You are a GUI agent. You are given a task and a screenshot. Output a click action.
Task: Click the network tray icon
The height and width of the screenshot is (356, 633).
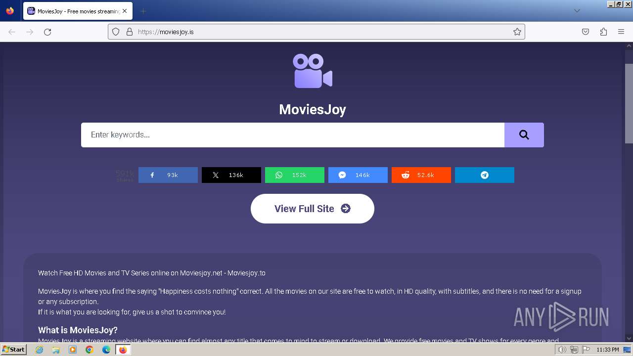574,350
